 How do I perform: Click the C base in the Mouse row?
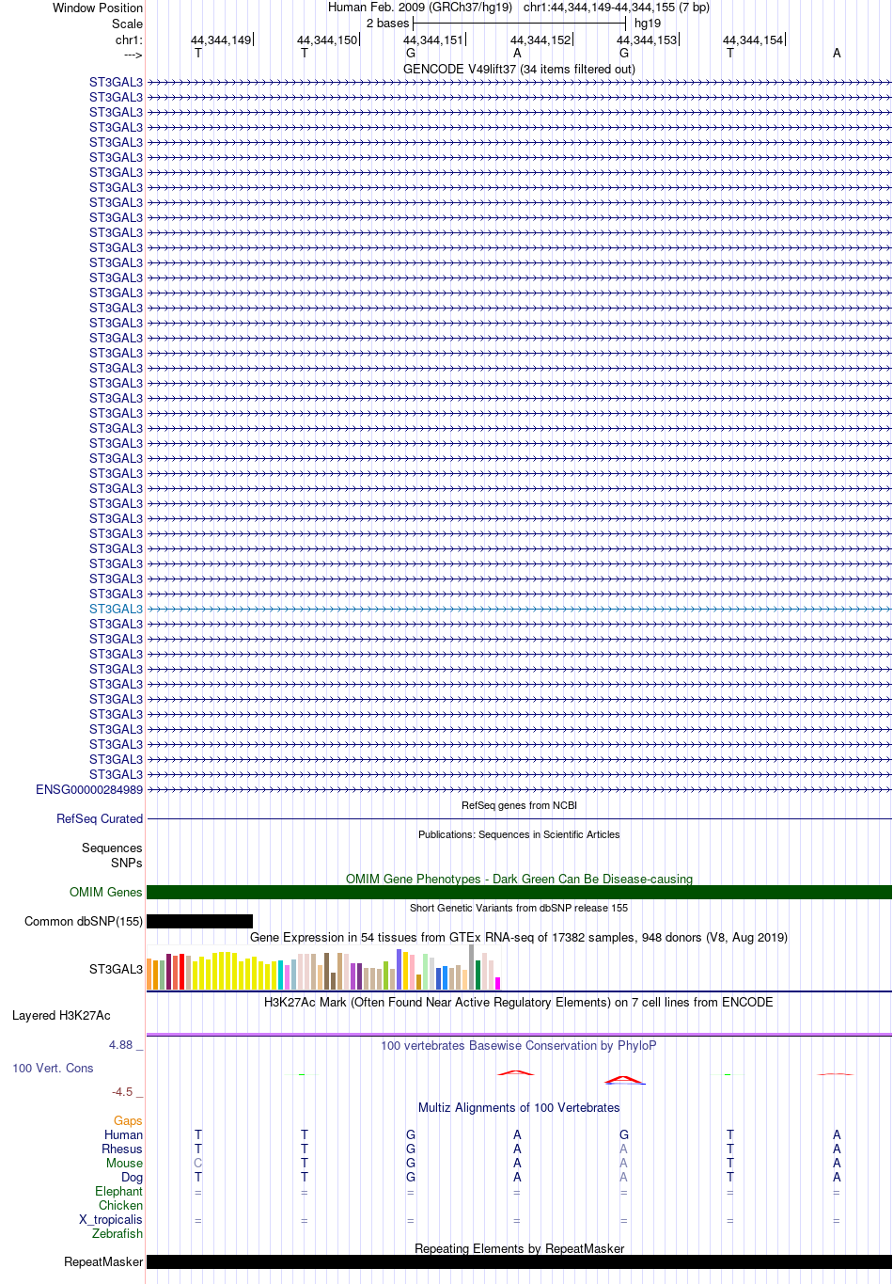click(x=197, y=1163)
